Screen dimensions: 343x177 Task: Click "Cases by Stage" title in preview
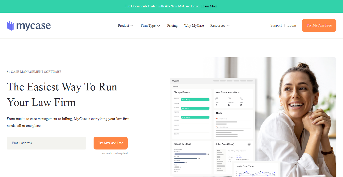tap(183, 144)
